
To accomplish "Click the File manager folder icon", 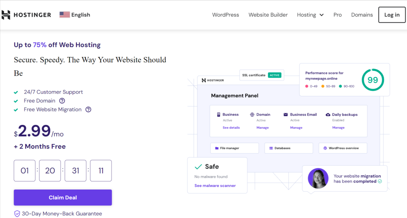I will click(x=217, y=148).
